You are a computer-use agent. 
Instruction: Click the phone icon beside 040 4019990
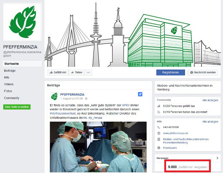click(159, 127)
